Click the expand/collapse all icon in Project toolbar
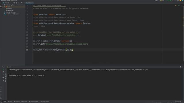This screenshot has height=103, width=184. point(17,3)
